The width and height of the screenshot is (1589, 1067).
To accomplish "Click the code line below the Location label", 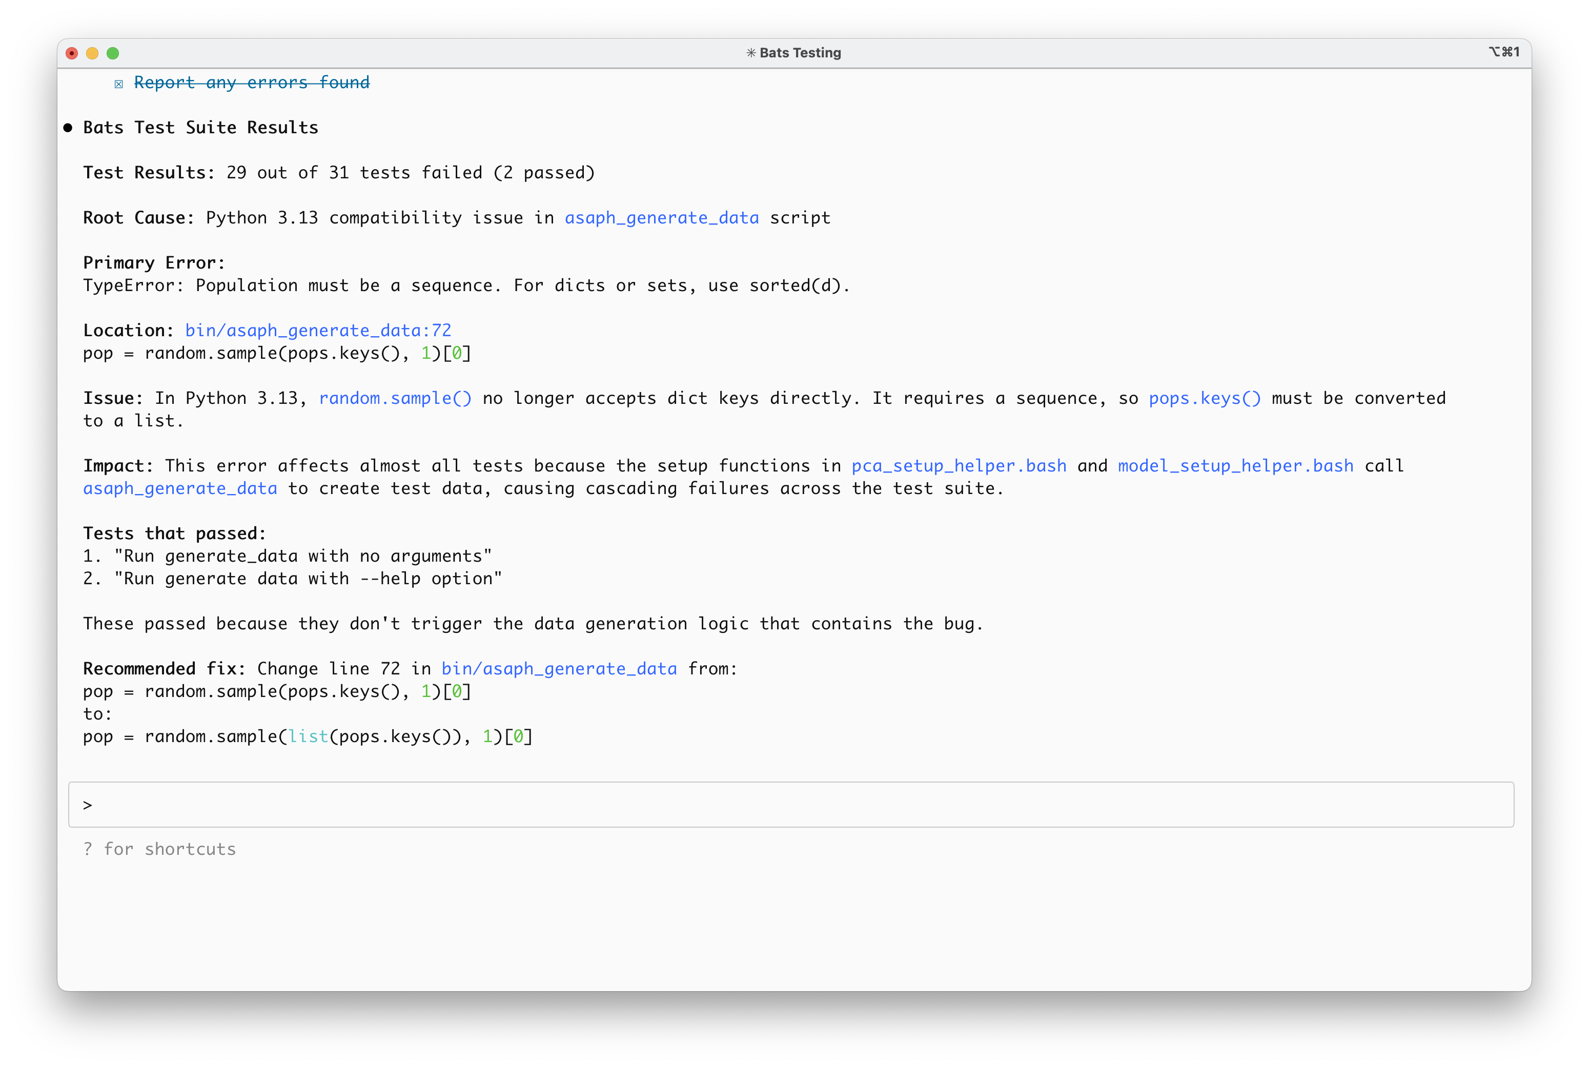I will coord(278,353).
